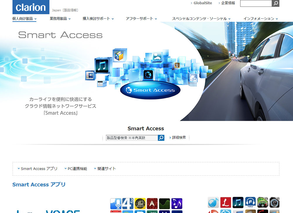293x213 pixels.
Task: Open the green speedometer gauge app icon
Action: tap(263, 202)
